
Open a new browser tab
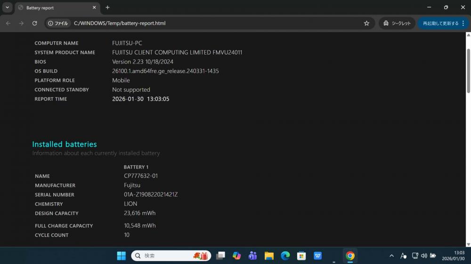click(x=107, y=8)
